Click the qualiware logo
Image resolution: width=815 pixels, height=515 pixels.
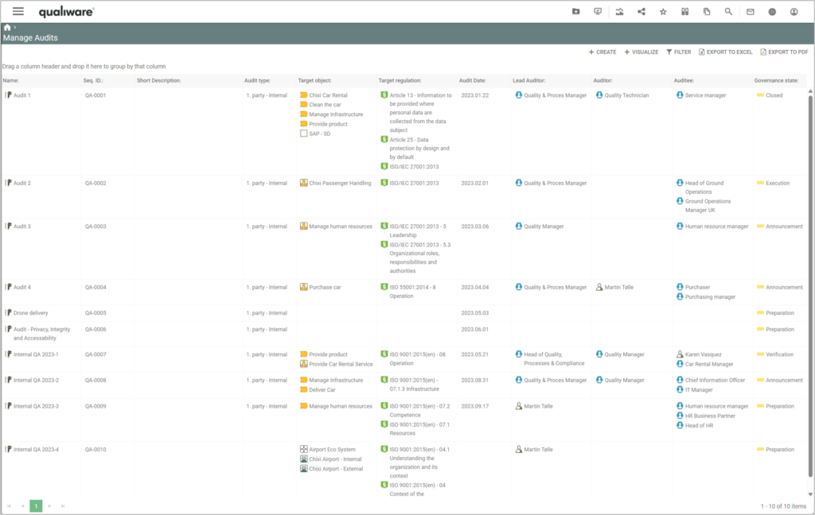pyautogui.click(x=67, y=12)
